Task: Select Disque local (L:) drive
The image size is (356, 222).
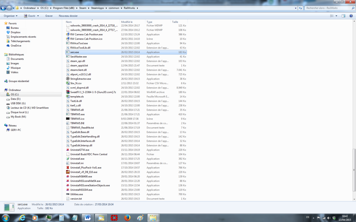Action: 20,112
